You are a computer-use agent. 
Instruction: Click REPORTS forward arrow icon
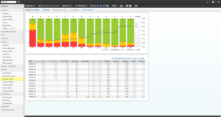click(21, 6)
